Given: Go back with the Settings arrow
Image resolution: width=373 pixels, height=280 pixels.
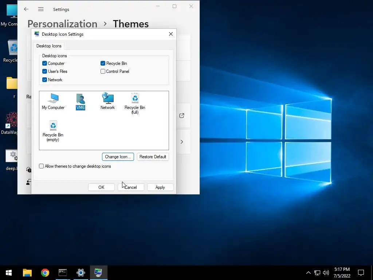Looking at the screenshot, I should tap(26, 9).
